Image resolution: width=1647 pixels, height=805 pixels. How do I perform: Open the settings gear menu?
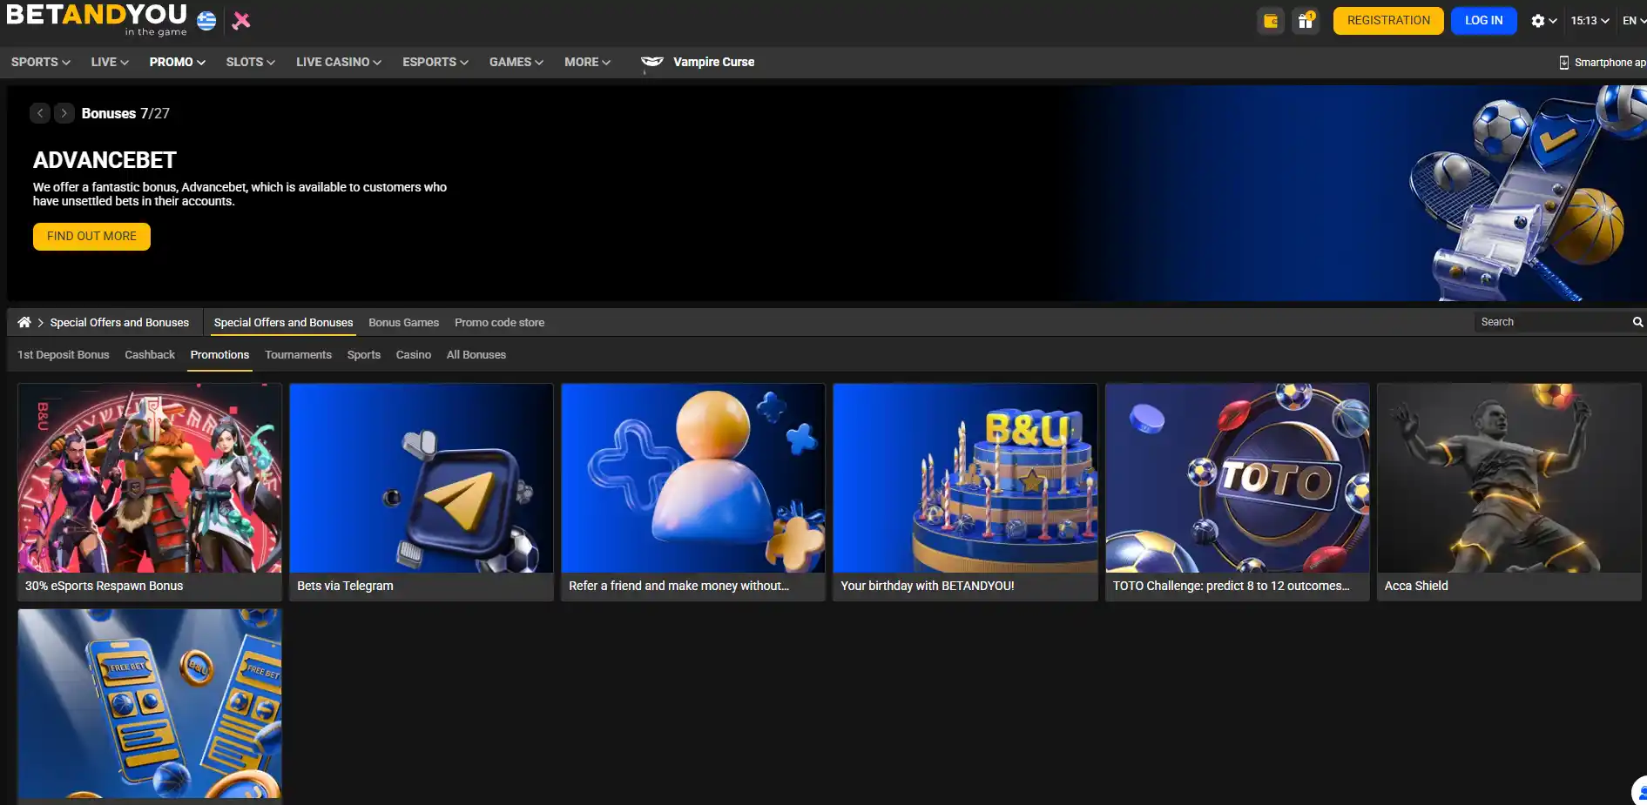(x=1543, y=21)
